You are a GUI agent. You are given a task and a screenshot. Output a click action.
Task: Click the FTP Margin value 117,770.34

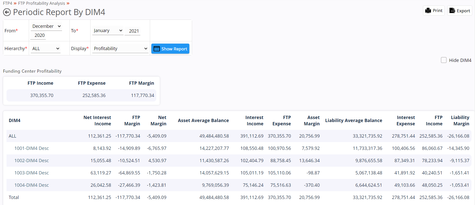point(143,95)
